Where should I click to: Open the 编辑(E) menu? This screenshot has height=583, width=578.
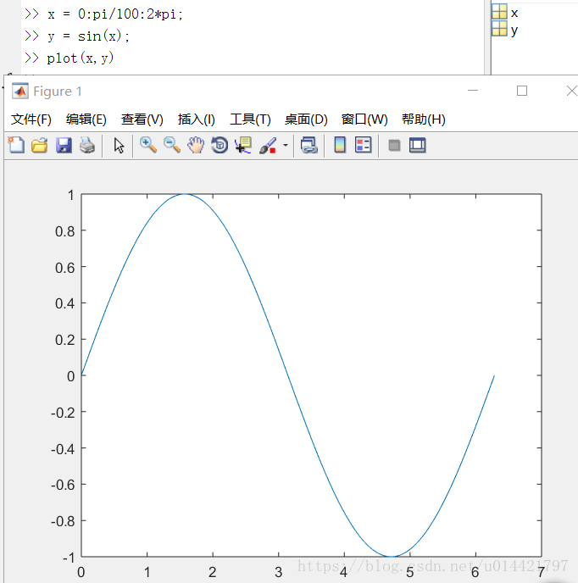coord(86,119)
